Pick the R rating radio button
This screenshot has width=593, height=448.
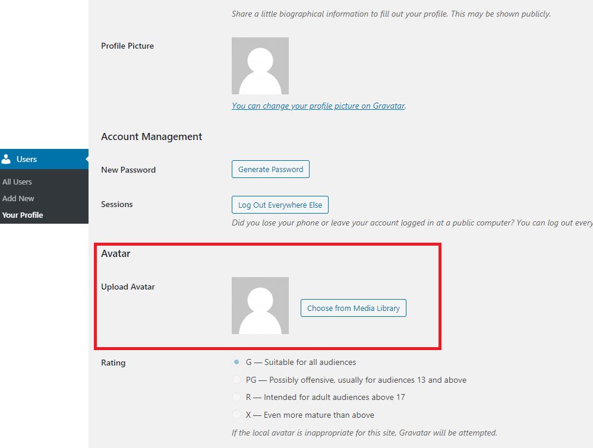237,397
